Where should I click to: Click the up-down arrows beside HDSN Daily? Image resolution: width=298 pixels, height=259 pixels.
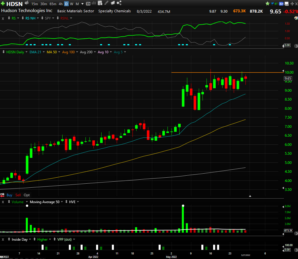3,52
